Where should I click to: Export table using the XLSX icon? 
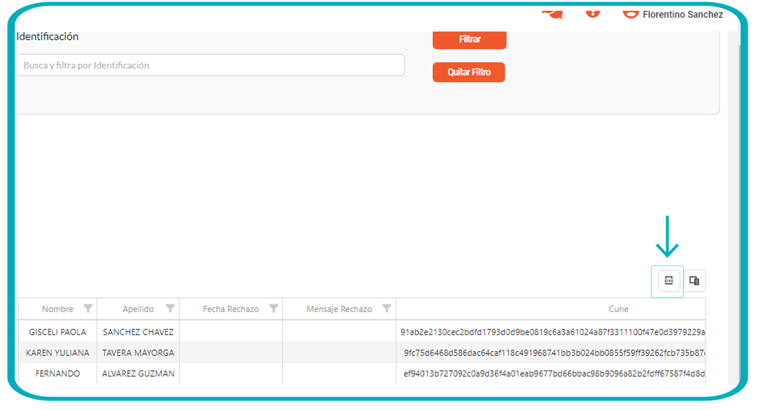click(668, 281)
